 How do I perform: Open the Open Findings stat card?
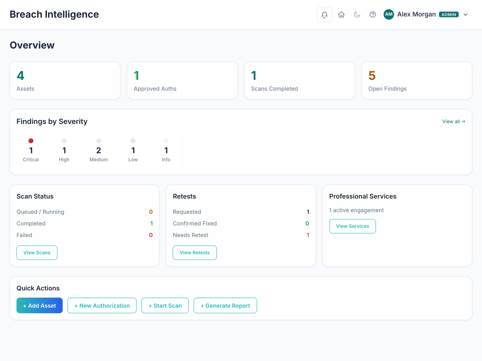(x=417, y=80)
